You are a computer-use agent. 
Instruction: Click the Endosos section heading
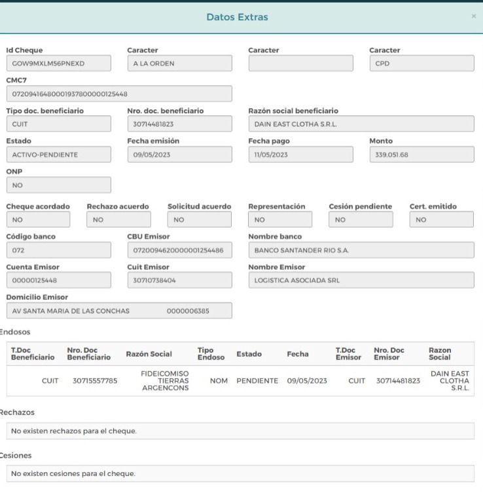pos(15,332)
